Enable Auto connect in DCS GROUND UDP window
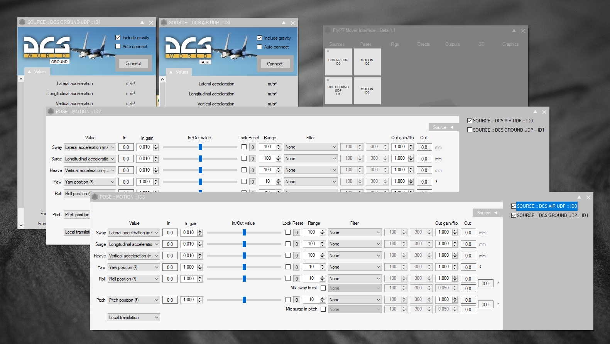610x344 pixels. (118, 47)
